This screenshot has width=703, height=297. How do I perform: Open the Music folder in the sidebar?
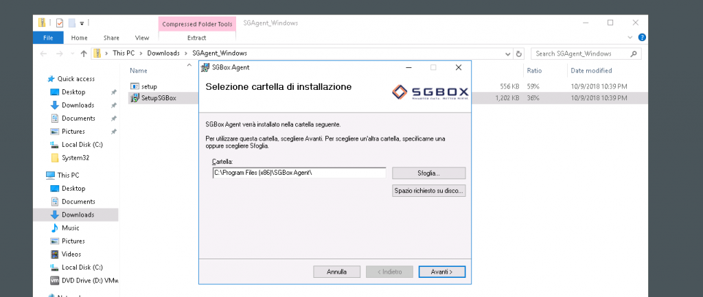point(71,228)
